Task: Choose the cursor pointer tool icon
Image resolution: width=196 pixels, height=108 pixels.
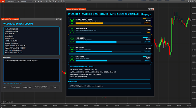Action: [47, 1]
